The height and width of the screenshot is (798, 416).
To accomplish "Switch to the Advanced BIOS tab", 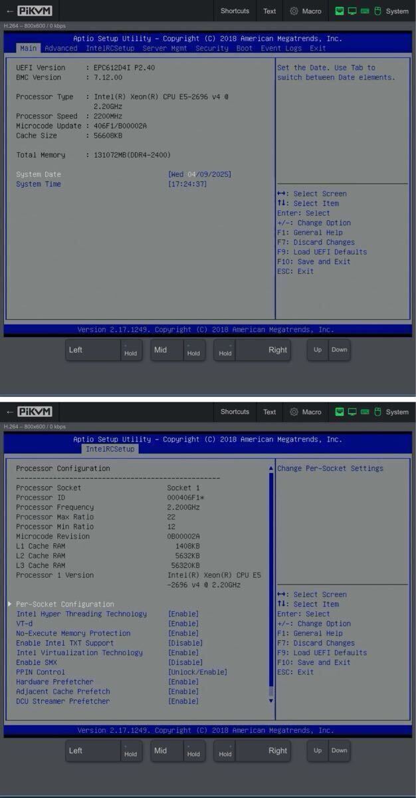I will coord(61,48).
